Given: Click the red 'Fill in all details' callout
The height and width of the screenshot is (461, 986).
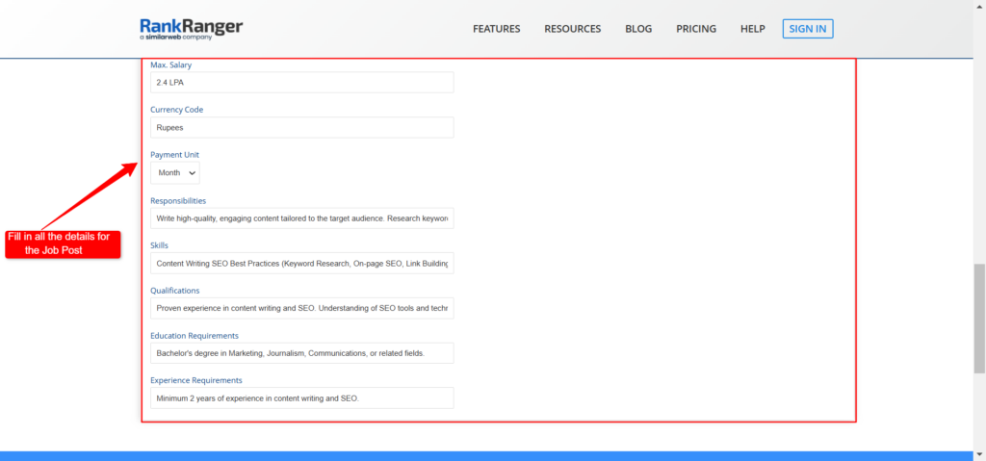Looking at the screenshot, I should point(63,244).
